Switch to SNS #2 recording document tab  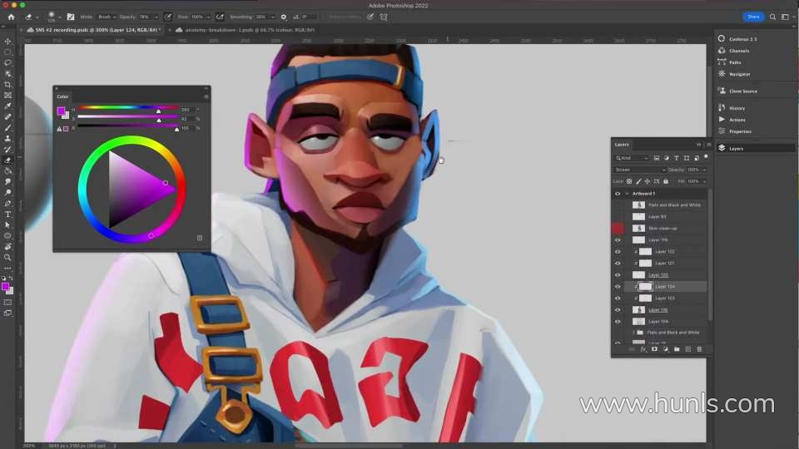point(96,30)
